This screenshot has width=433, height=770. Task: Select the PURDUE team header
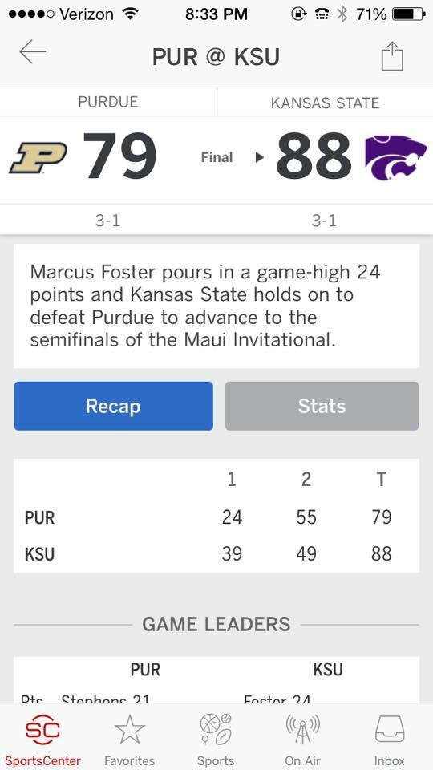[108, 102]
